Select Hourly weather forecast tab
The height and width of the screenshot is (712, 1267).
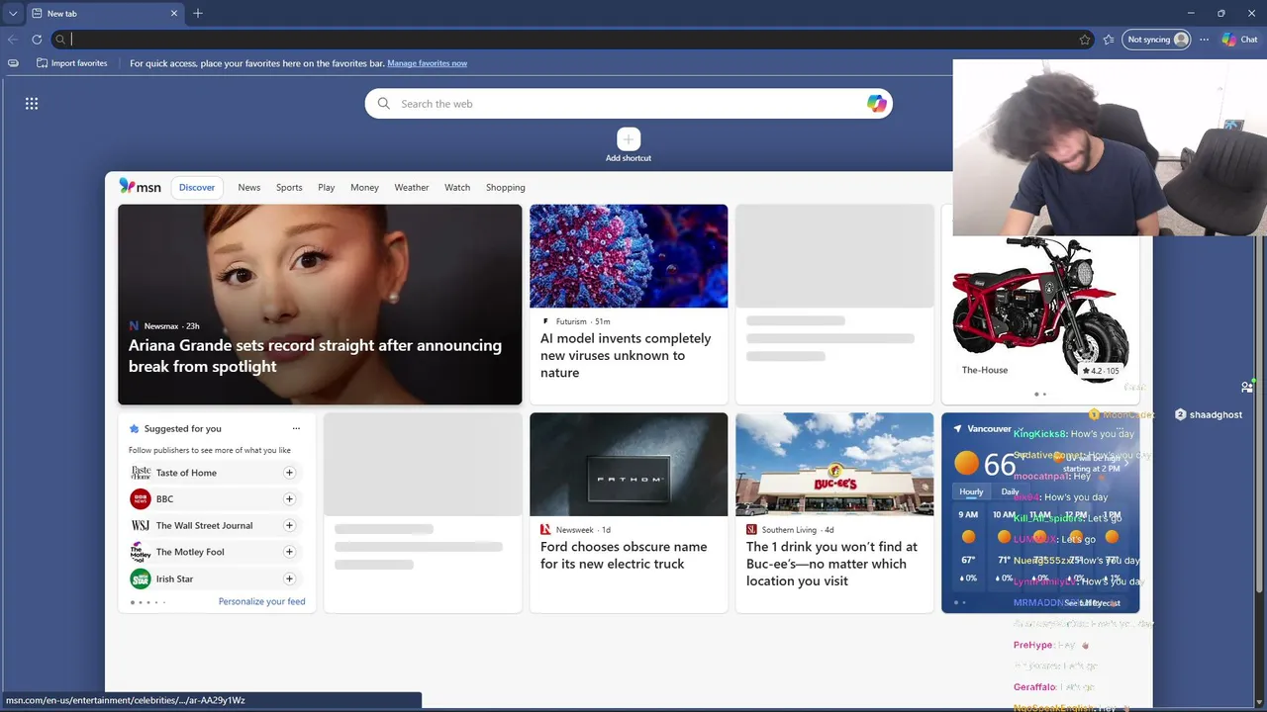point(971,491)
